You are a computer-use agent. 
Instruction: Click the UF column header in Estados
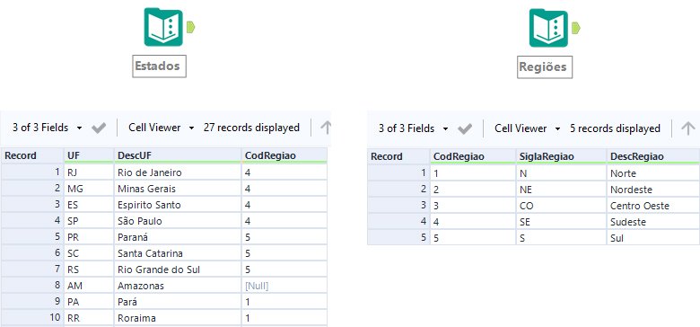point(89,155)
